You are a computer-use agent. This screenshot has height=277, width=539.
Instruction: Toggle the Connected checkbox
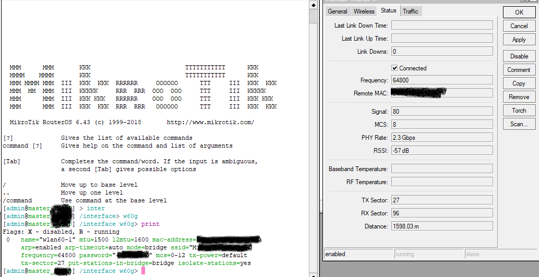click(394, 68)
